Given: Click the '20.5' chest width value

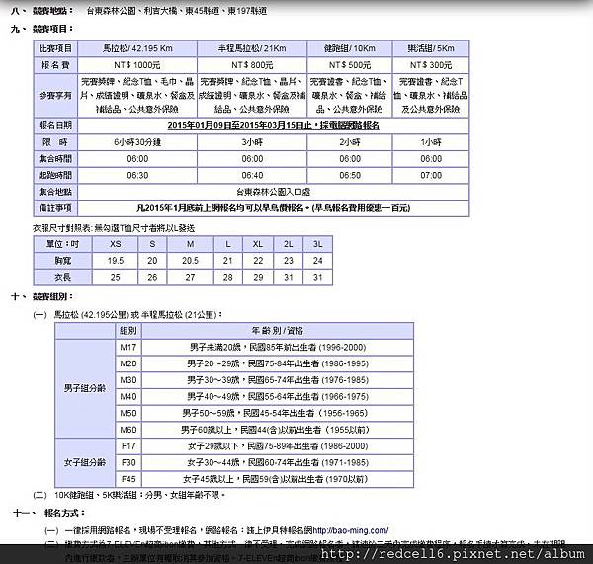Looking at the screenshot, I should (x=190, y=261).
